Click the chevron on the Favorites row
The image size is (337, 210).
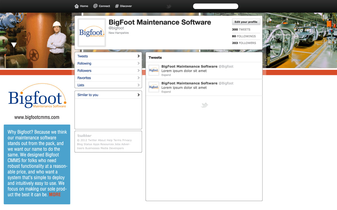[138, 78]
